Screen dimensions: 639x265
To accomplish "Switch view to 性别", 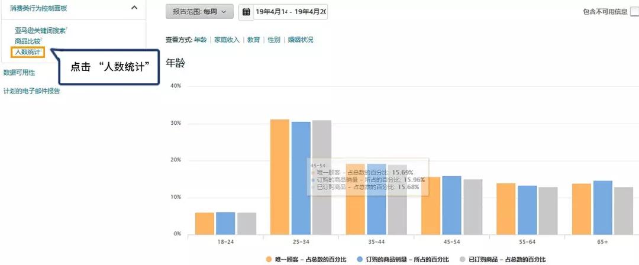I will point(273,40).
